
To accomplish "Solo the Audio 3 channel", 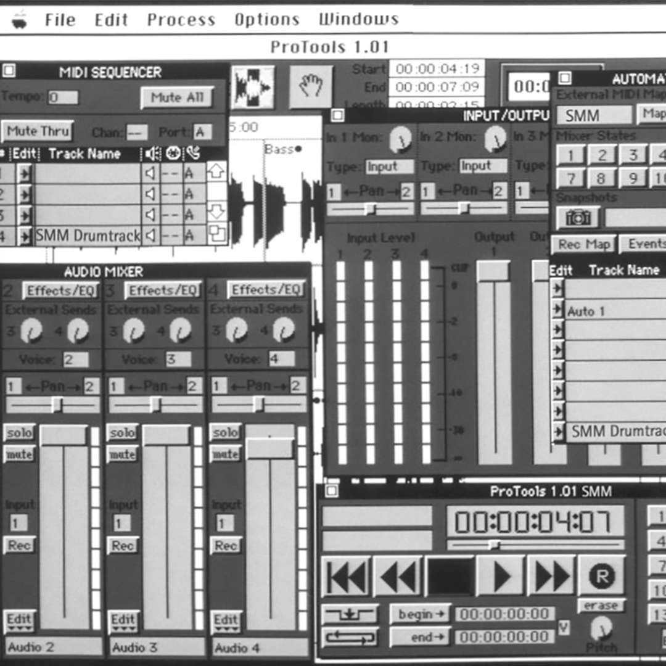I will point(122,432).
